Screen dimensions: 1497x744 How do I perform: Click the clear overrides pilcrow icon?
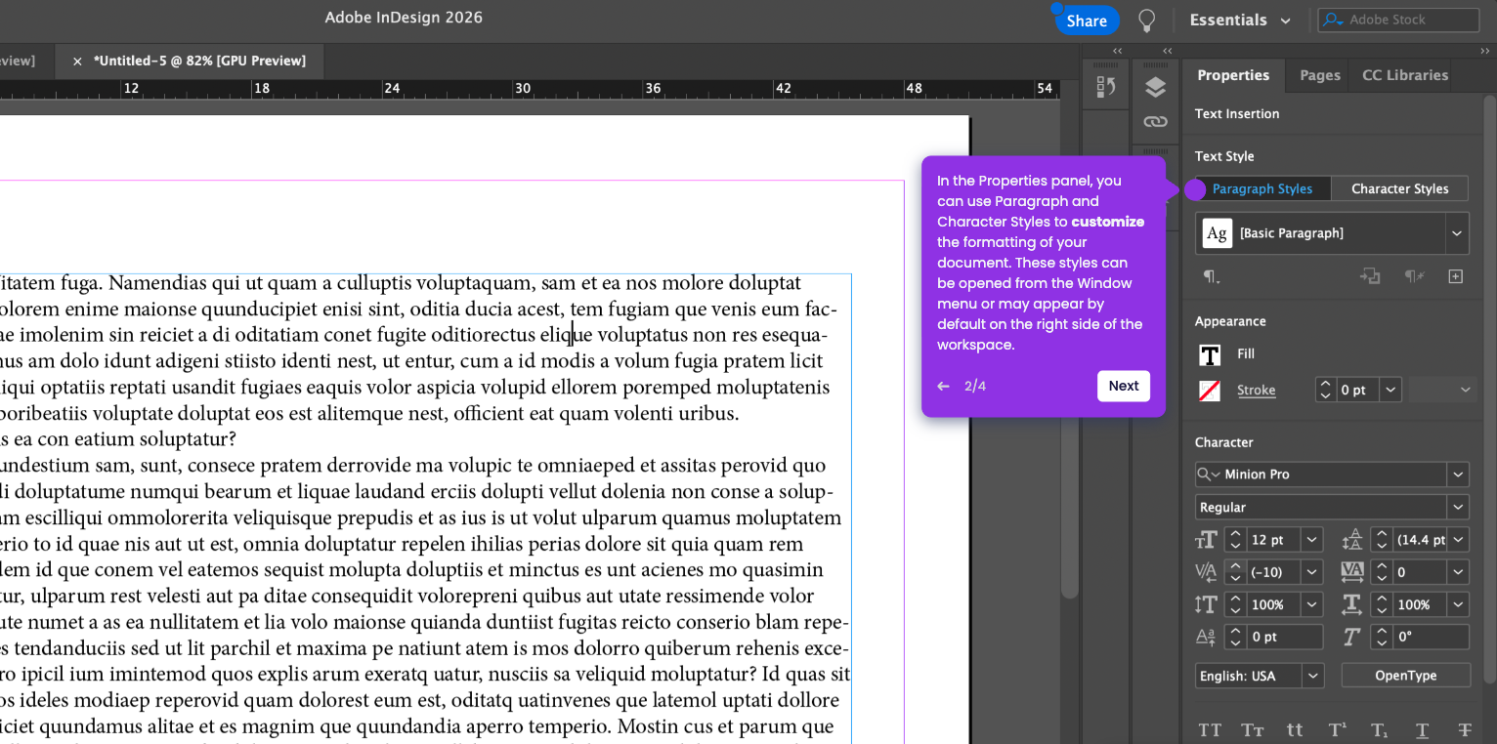point(1414,276)
